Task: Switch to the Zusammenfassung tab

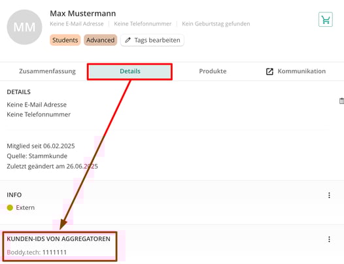Action: (x=47, y=71)
